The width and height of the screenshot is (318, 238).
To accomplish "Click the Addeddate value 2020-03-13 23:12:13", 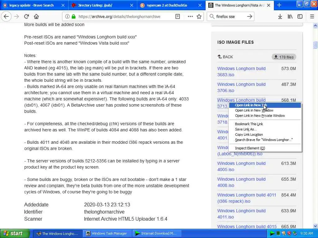I will [x=107, y=205].
